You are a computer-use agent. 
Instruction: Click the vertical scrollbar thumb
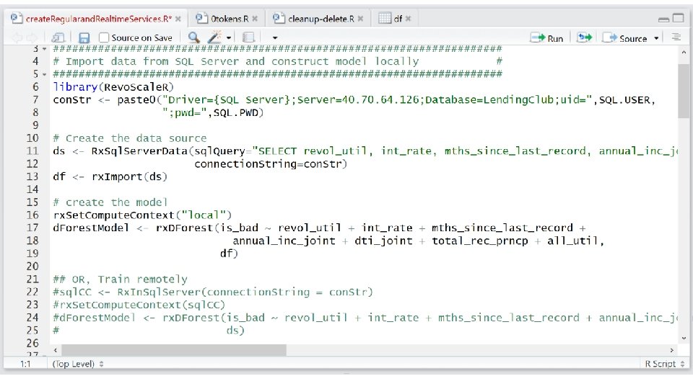684,91
